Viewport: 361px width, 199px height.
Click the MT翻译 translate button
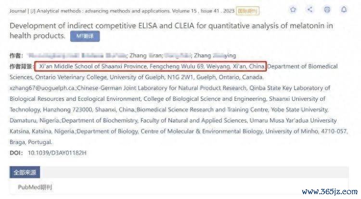click(x=85, y=36)
